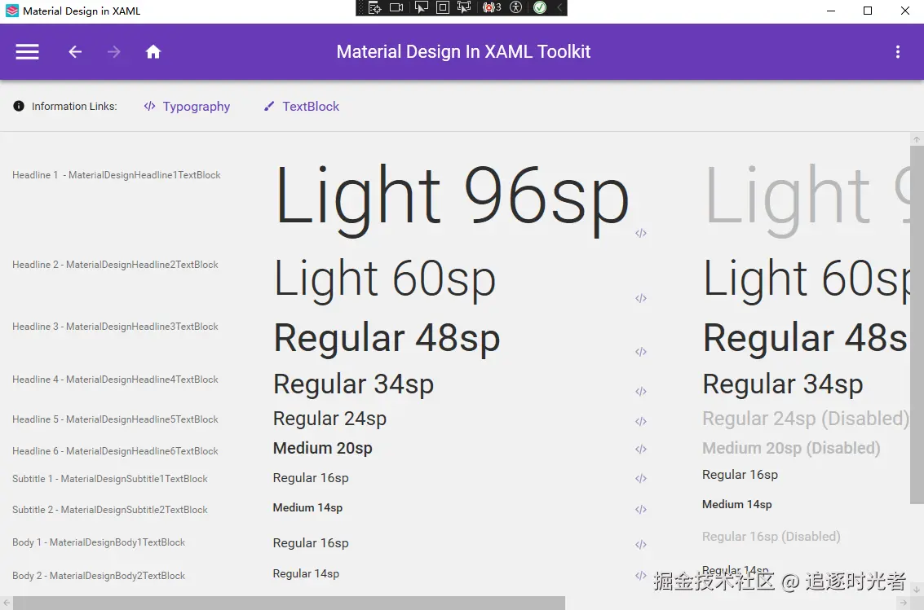Click the Body 1 - MaterialDesignBody1TextBlock label
The width and height of the screenshot is (924, 610).
click(99, 542)
